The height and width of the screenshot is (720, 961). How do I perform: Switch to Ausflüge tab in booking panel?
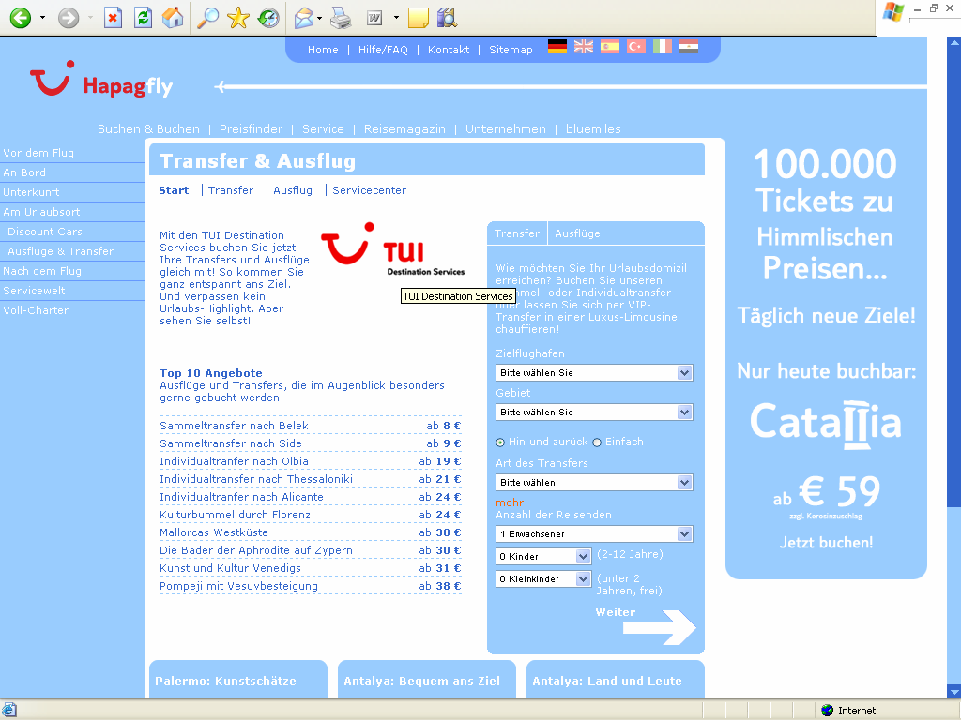[x=577, y=233]
